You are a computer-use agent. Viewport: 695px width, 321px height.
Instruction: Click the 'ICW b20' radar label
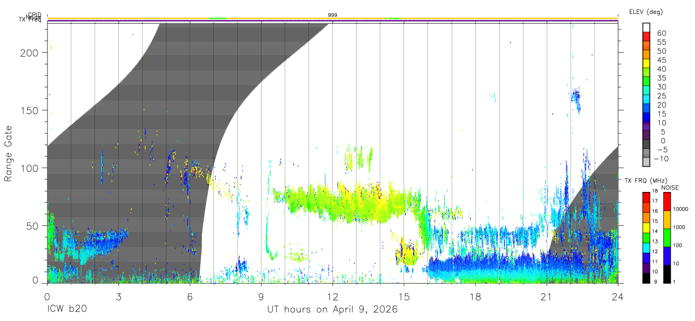pyautogui.click(x=66, y=310)
